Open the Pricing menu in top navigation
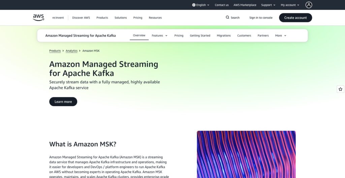345x178 pixels. (x=138, y=18)
